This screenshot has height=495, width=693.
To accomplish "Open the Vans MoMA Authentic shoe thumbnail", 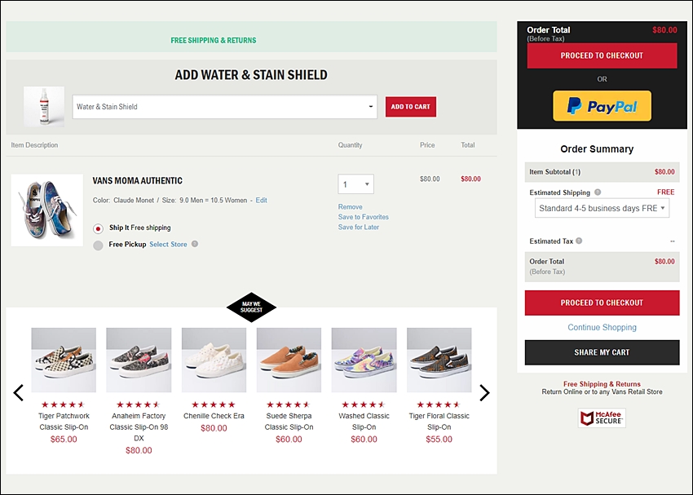I will click(x=46, y=210).
